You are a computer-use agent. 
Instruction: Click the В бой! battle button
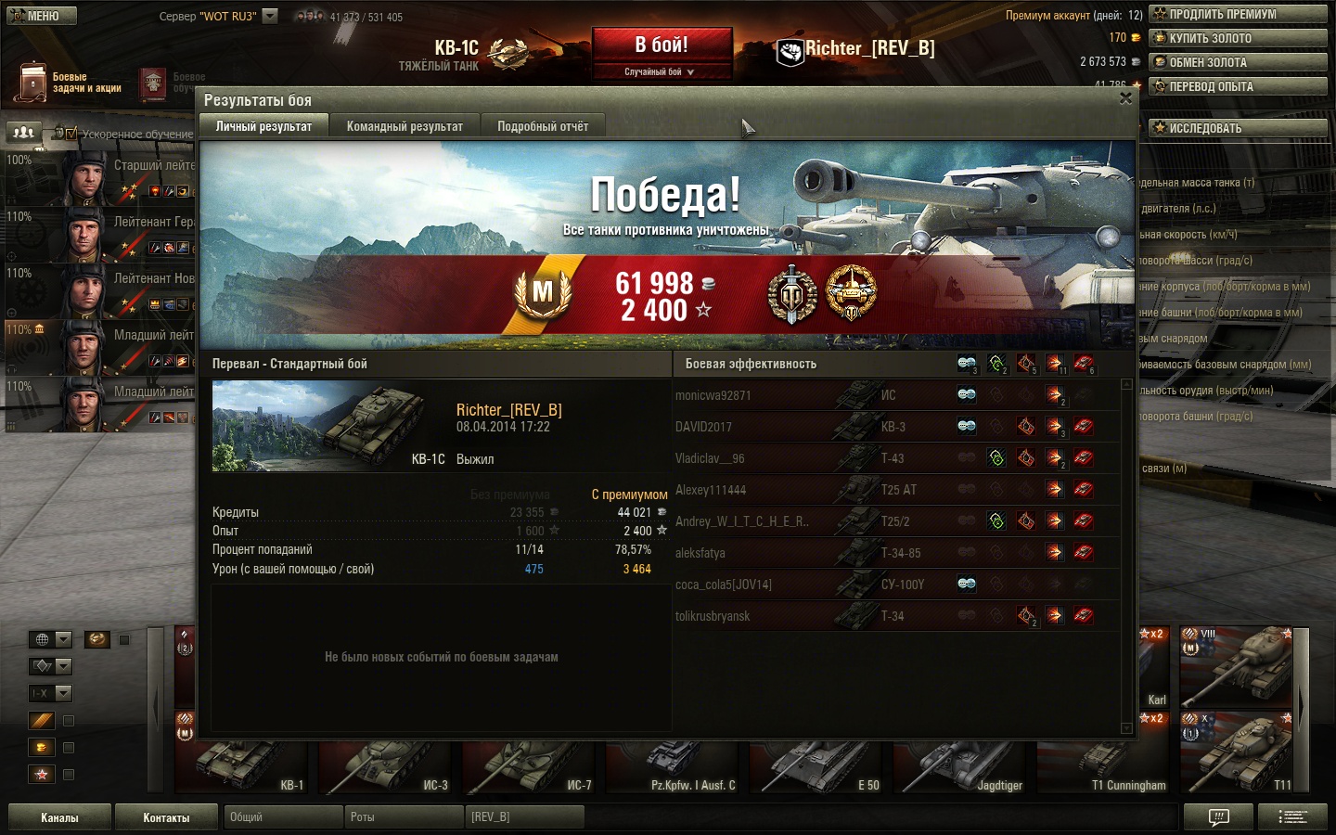[662, 45]
